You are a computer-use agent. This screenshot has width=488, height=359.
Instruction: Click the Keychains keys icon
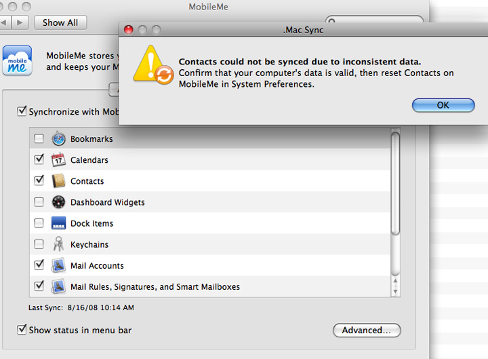[58, 244]
